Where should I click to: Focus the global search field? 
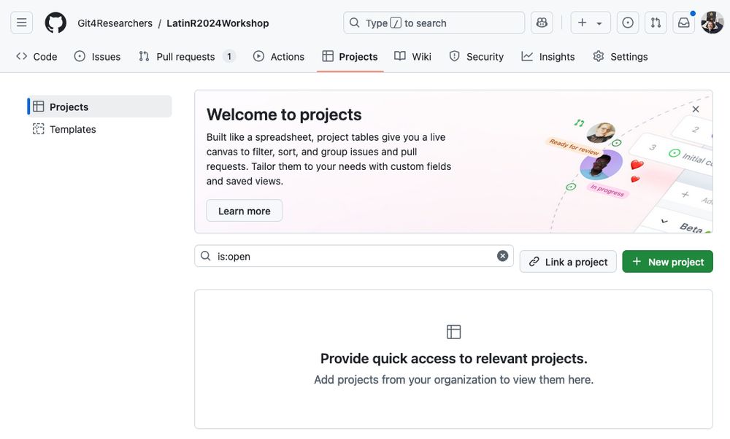433,22
